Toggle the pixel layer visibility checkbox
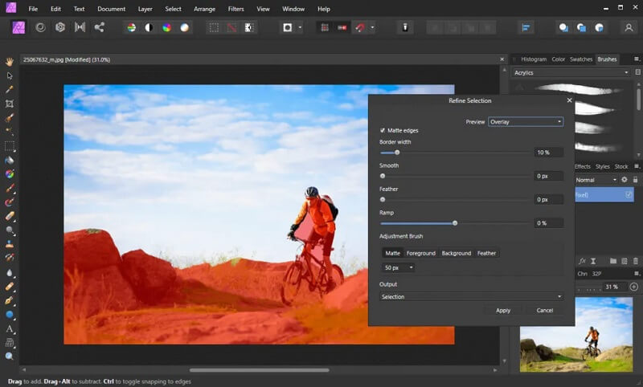 click(629, 194)
